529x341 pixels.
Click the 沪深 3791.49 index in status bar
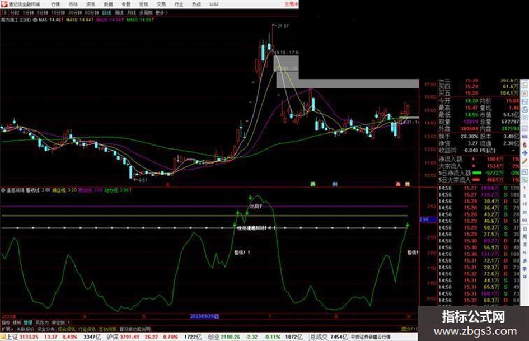point(123,337)
